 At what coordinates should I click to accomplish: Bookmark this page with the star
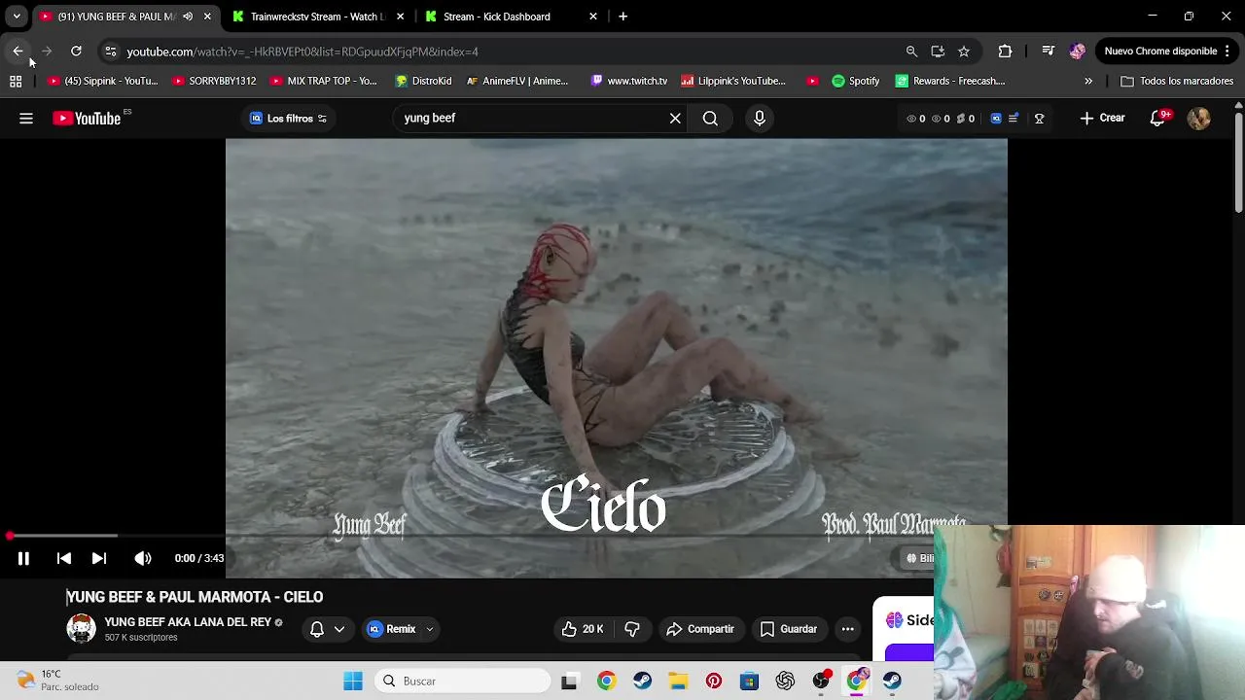[964, 52]
